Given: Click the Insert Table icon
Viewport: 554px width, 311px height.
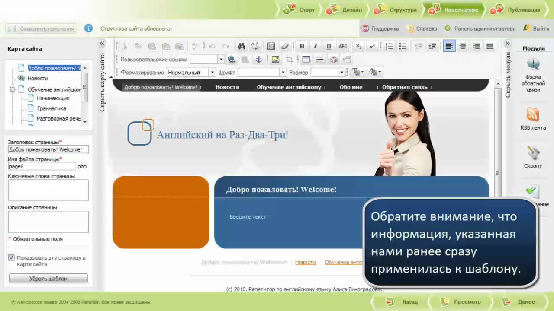Looking at the screenshot, I should [x=306, y=60].
